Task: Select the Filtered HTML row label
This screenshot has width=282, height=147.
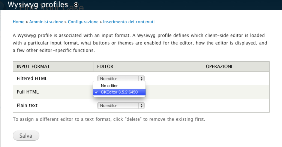Action: point(32,79)
